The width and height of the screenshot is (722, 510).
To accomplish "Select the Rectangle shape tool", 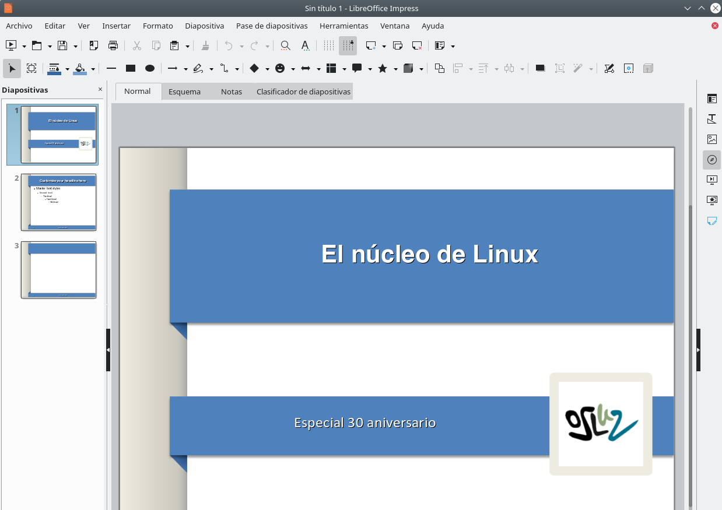I will [x=131, y=68].
